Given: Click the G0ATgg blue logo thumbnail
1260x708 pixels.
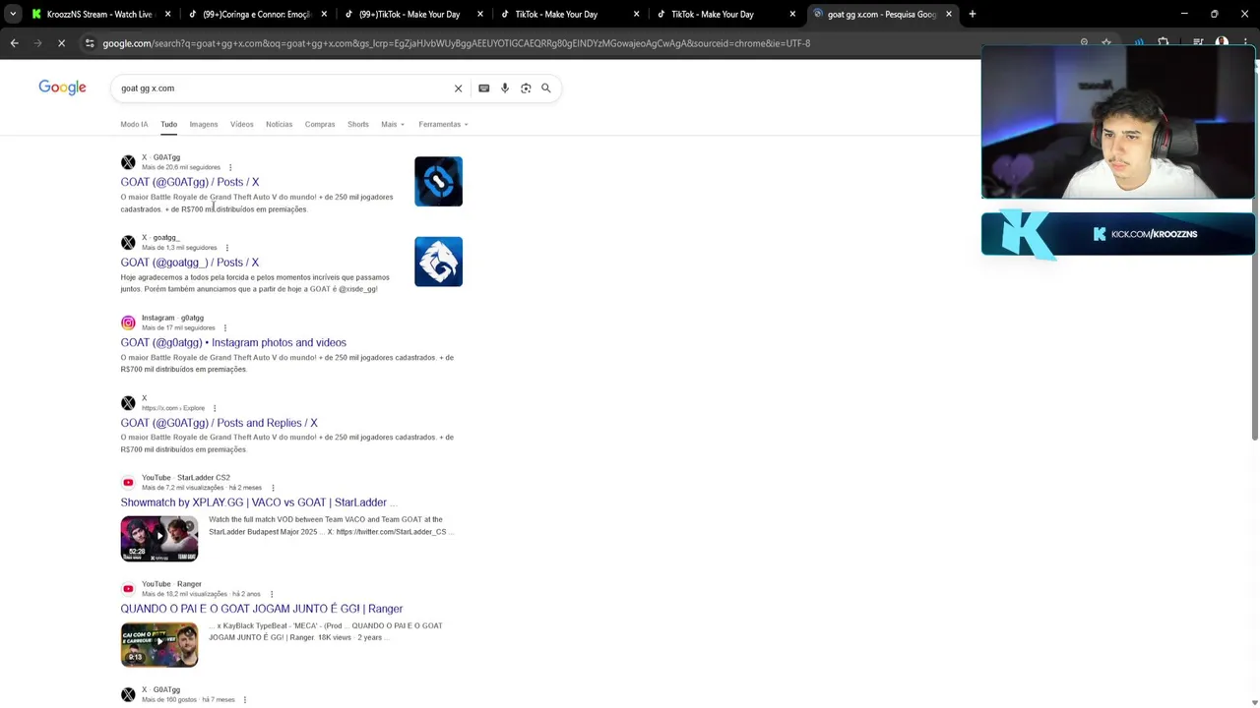Looking at the screenshot, I should coord(438,181).
